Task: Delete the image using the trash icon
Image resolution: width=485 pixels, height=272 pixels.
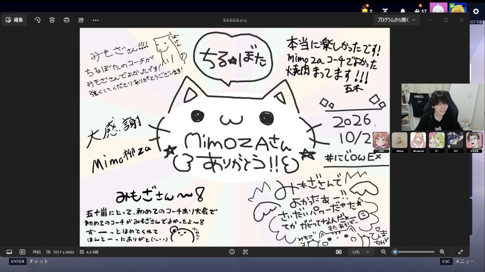Action: pyautogui.click(x=52, y=20)
